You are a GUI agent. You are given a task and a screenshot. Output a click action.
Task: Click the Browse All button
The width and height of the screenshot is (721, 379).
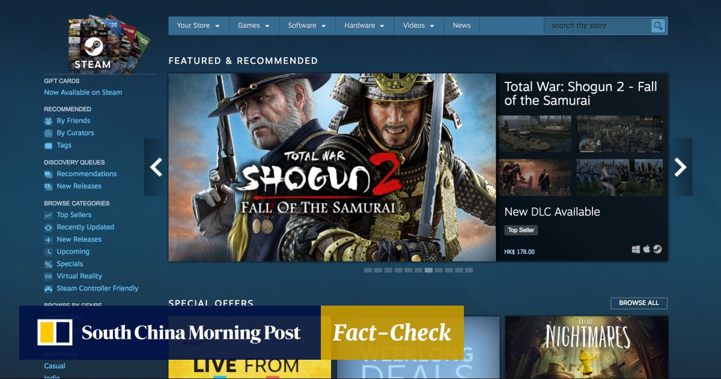639,303
